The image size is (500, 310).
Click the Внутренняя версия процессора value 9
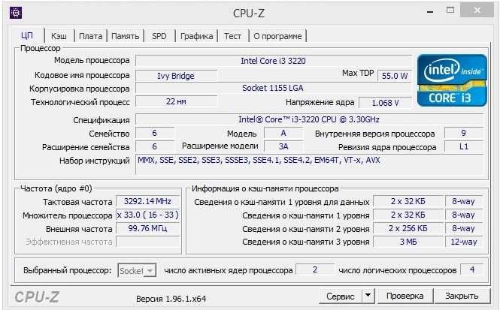coord(464,133)
